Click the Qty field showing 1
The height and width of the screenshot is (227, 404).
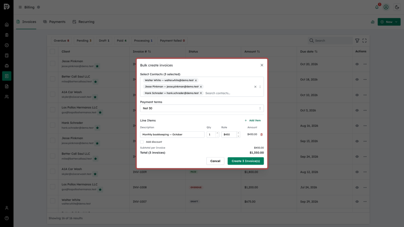[211, 135]
